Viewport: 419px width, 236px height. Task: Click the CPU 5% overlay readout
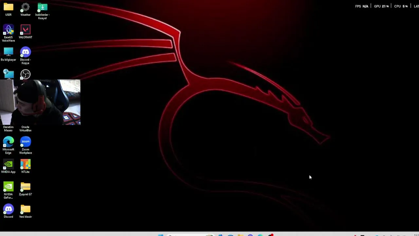pos(401,6)
